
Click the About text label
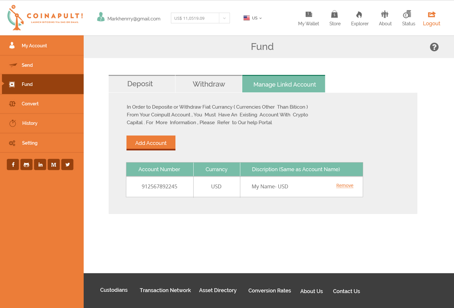385,24
